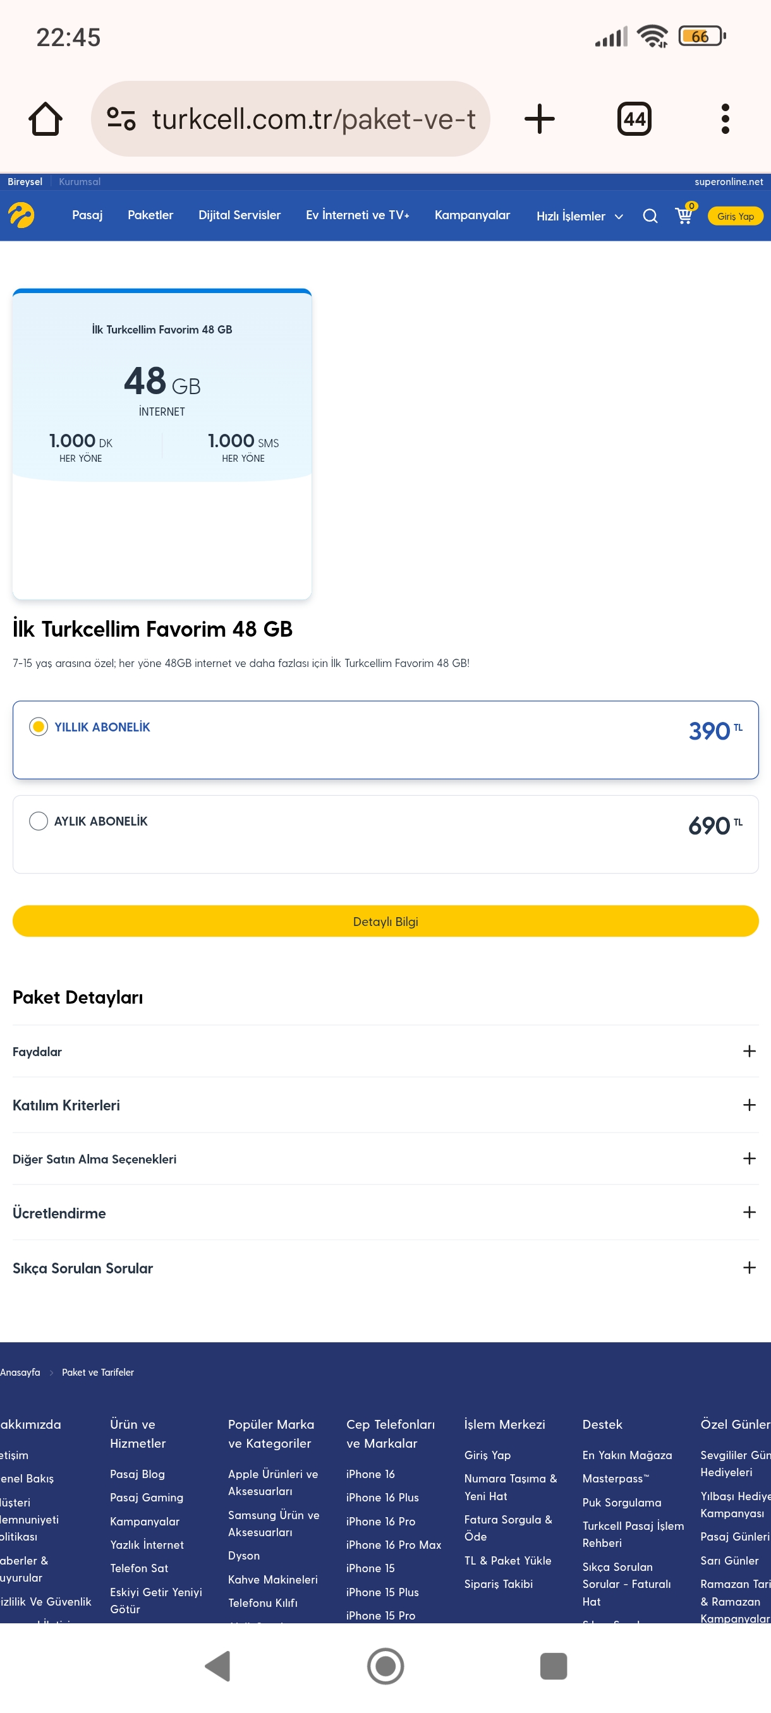The image size is (771, 1713).
Task: Open a new browser tab
Action: (539, 119)
